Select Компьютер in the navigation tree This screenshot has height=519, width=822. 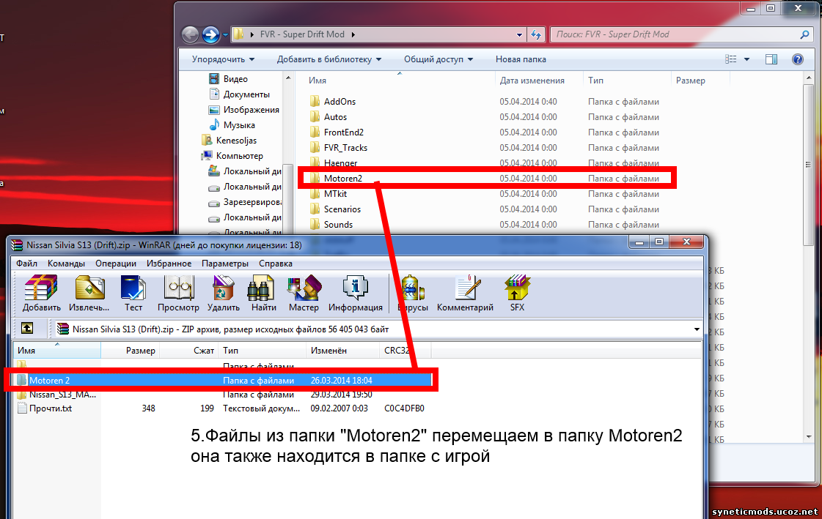pos(239,156)
